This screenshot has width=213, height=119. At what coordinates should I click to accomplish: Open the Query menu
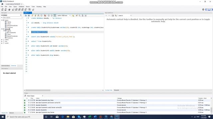pyautogui.click(x=15, y=7)
